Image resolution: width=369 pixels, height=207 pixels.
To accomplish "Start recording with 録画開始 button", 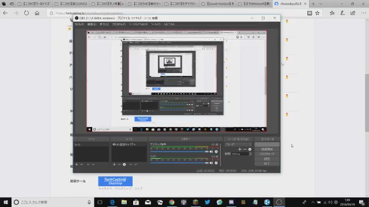I will click(267, 149).
